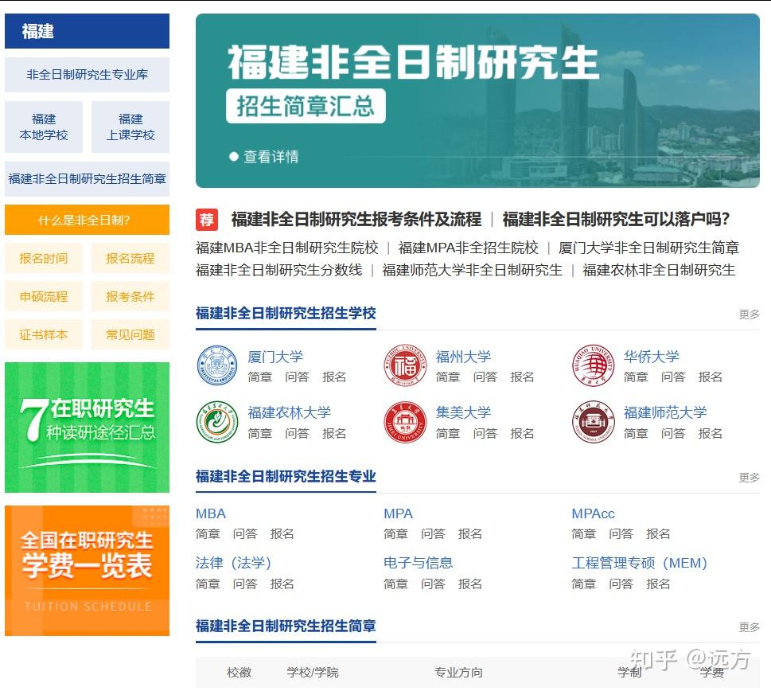Open 常见问题 in sidebar
This screenshot has width=771, height=691.
point(130,335)
